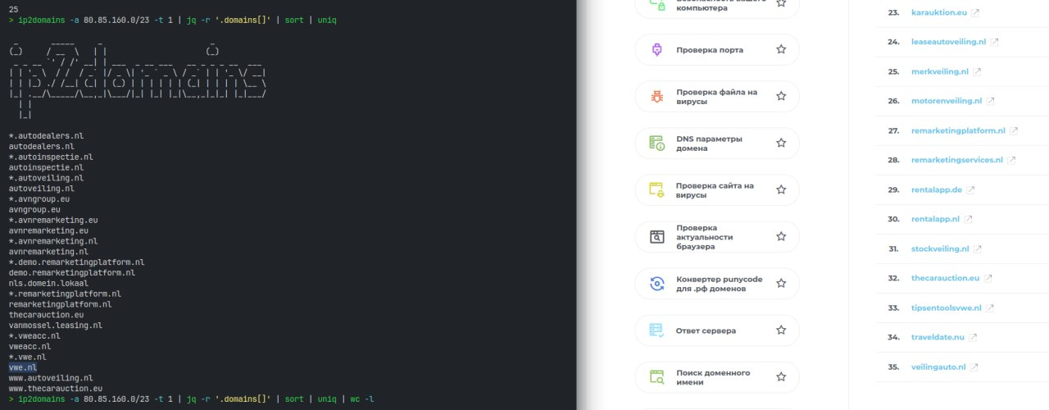
Task: Favorite 'DNS параметры домена' with its star
Action: [x=781, y=143]
